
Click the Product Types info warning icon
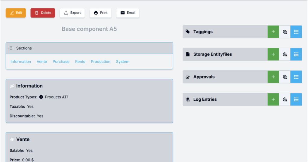(41, 97)
